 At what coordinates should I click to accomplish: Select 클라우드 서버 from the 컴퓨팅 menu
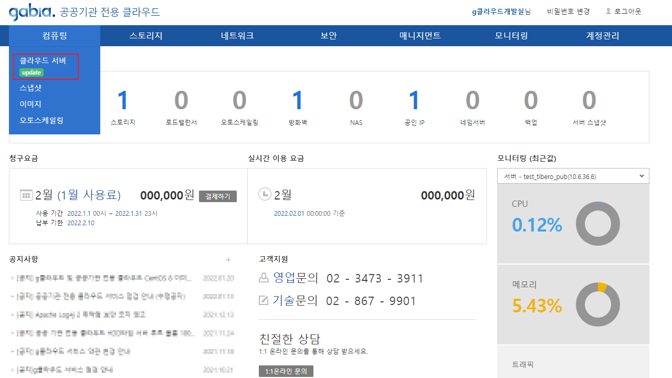(43, 61)
